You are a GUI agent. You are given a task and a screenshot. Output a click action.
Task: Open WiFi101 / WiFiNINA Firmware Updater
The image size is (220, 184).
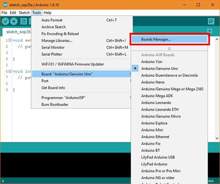(81, 64)
